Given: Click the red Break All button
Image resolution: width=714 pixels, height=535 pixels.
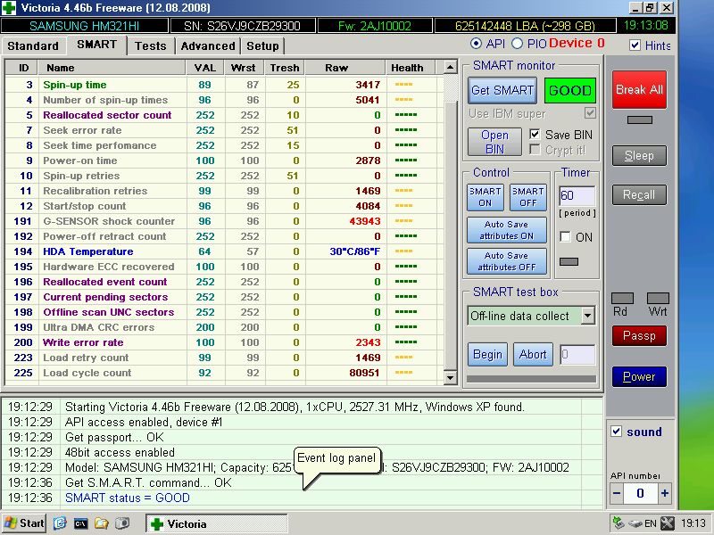Looking at the screenshot, I should 639,90.
